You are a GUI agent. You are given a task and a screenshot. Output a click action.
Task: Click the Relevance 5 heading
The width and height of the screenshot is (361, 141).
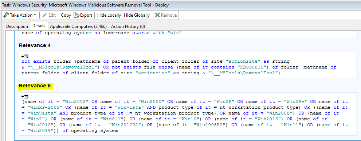coord(35,86)
